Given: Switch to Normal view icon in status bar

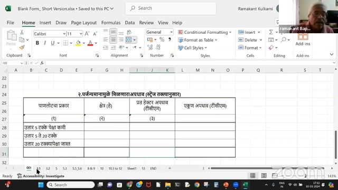Looking at the screenshot, I should coord(252,176).
